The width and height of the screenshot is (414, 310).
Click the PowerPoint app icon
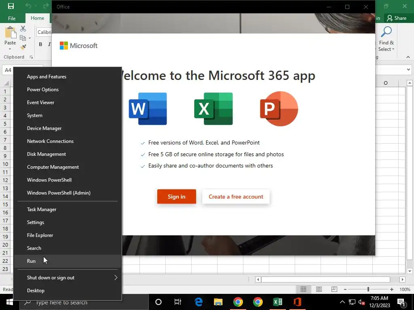279,109
